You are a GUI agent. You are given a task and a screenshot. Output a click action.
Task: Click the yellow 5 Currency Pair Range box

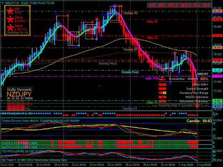pyautogui.click(x=164, y=93)
